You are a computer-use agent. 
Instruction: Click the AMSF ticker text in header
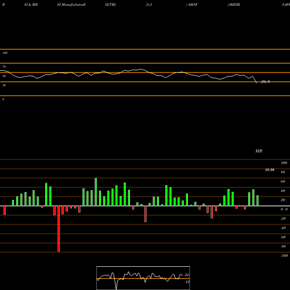click(193, 5)
